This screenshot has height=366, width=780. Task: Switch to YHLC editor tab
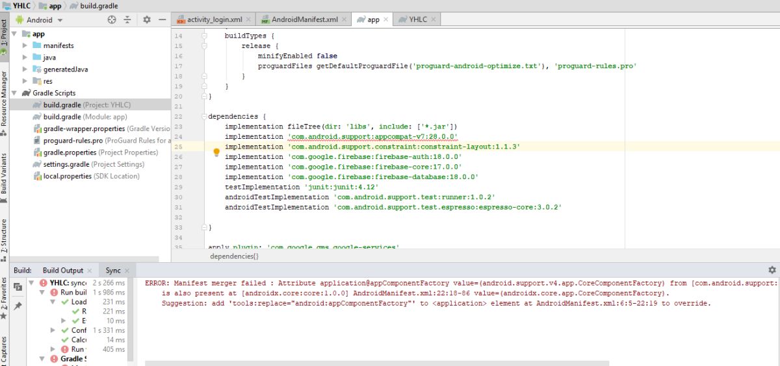(418, 19)
